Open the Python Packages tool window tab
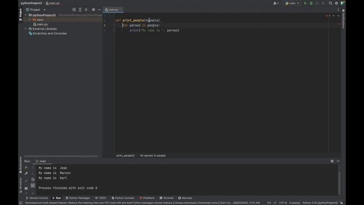 [78, 198]
